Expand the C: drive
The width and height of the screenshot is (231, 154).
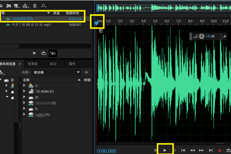[24, 85]
